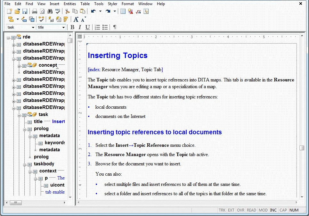Toggle underline formatting
The image size is (309, 216).
[x=87, y=27]
